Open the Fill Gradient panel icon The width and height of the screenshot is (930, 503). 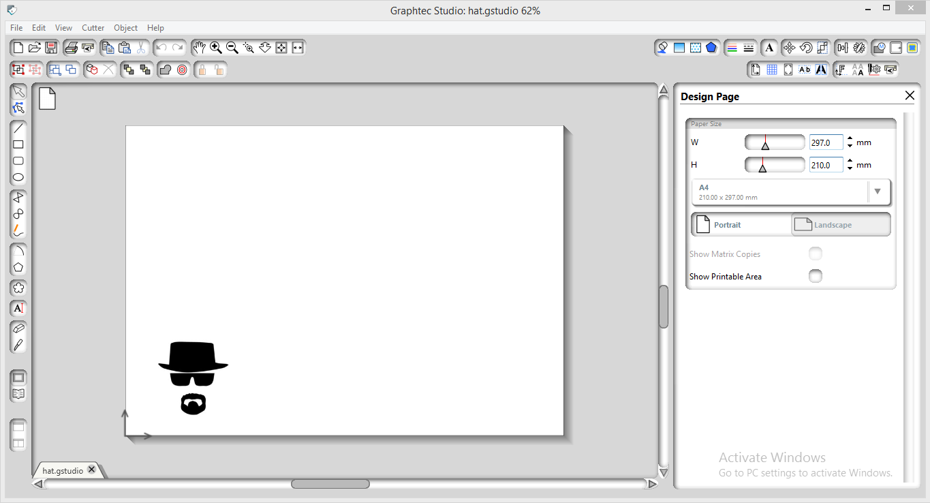point(679,48)
